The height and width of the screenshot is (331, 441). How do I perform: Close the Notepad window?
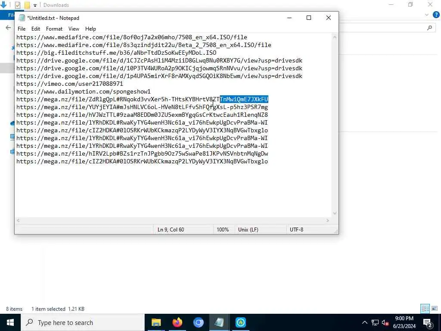point(328,18)
